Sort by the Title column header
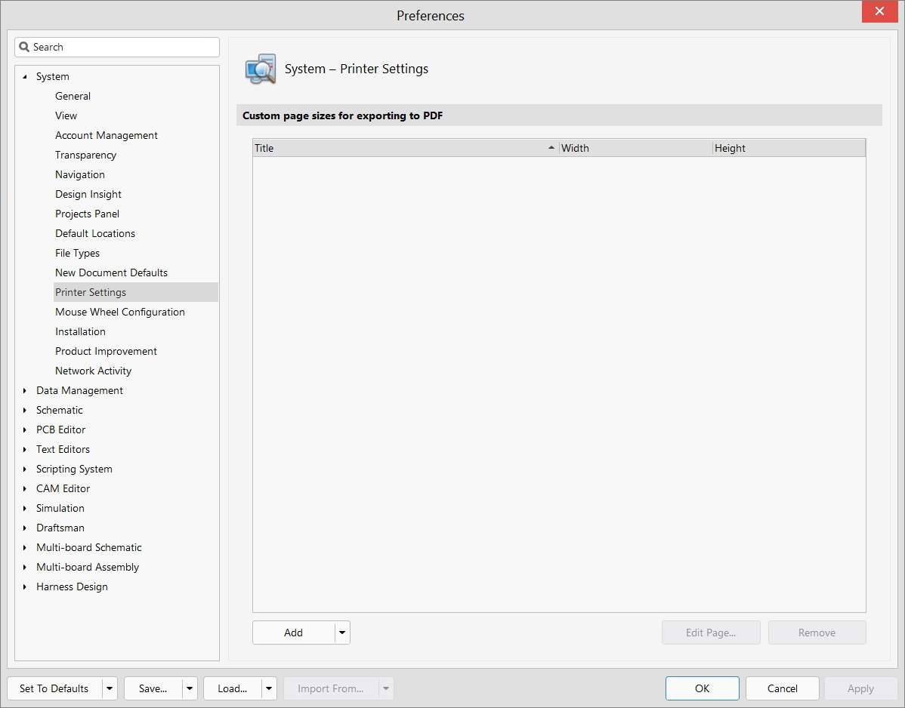905x708 pixels. (x=406, y=148)
